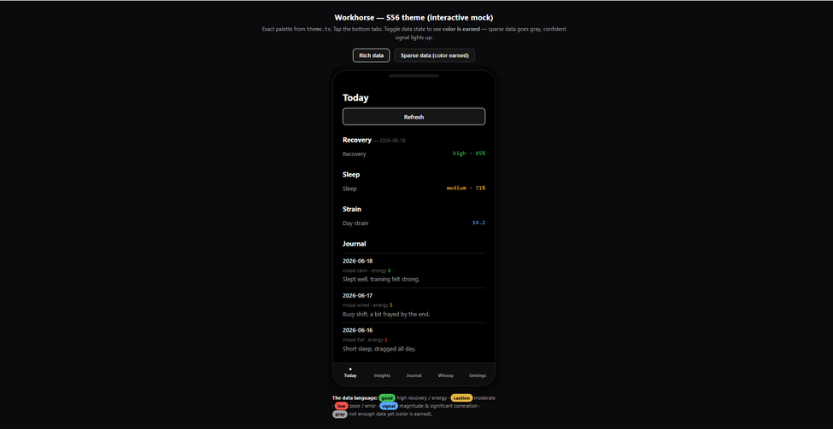
Task: Click the 'mood flat · energy 2' line
Action: [x=365, y=339]
